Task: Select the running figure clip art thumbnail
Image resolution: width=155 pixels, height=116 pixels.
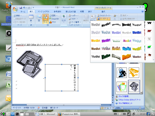Action: pyautogui.click(x=122, y=72)
